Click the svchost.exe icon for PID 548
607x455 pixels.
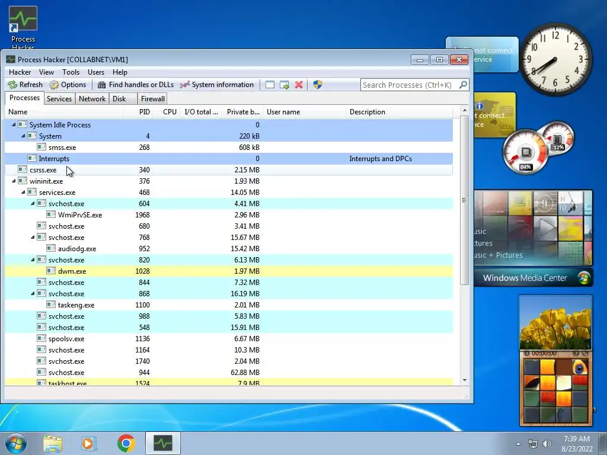(41, 327)
